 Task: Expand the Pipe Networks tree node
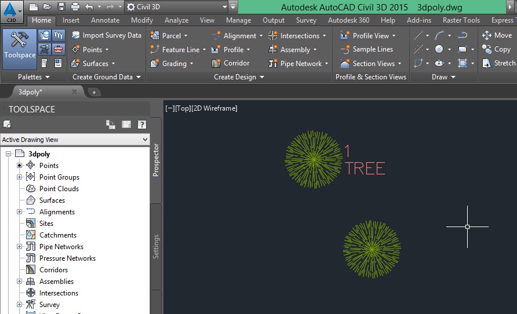coord(19,247)
